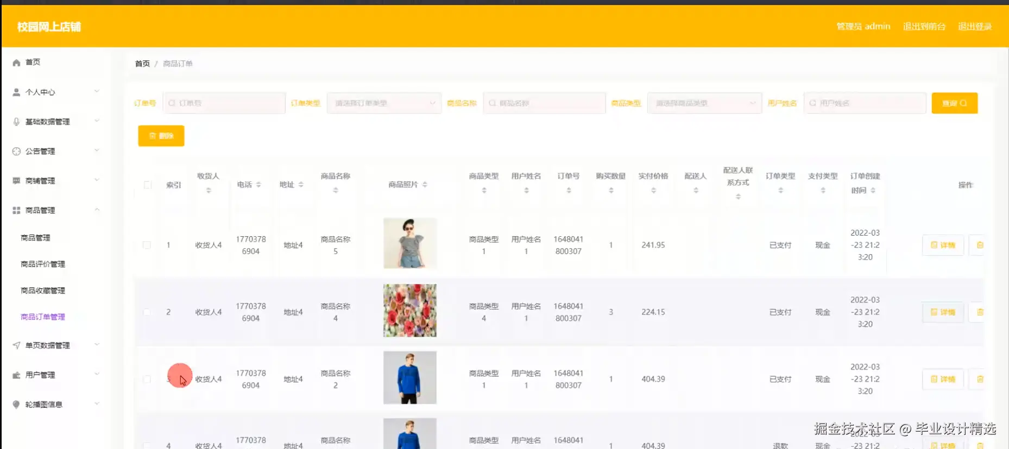Click the yellow 删除 button
The image size is (1009, 449).
point(161,136)
